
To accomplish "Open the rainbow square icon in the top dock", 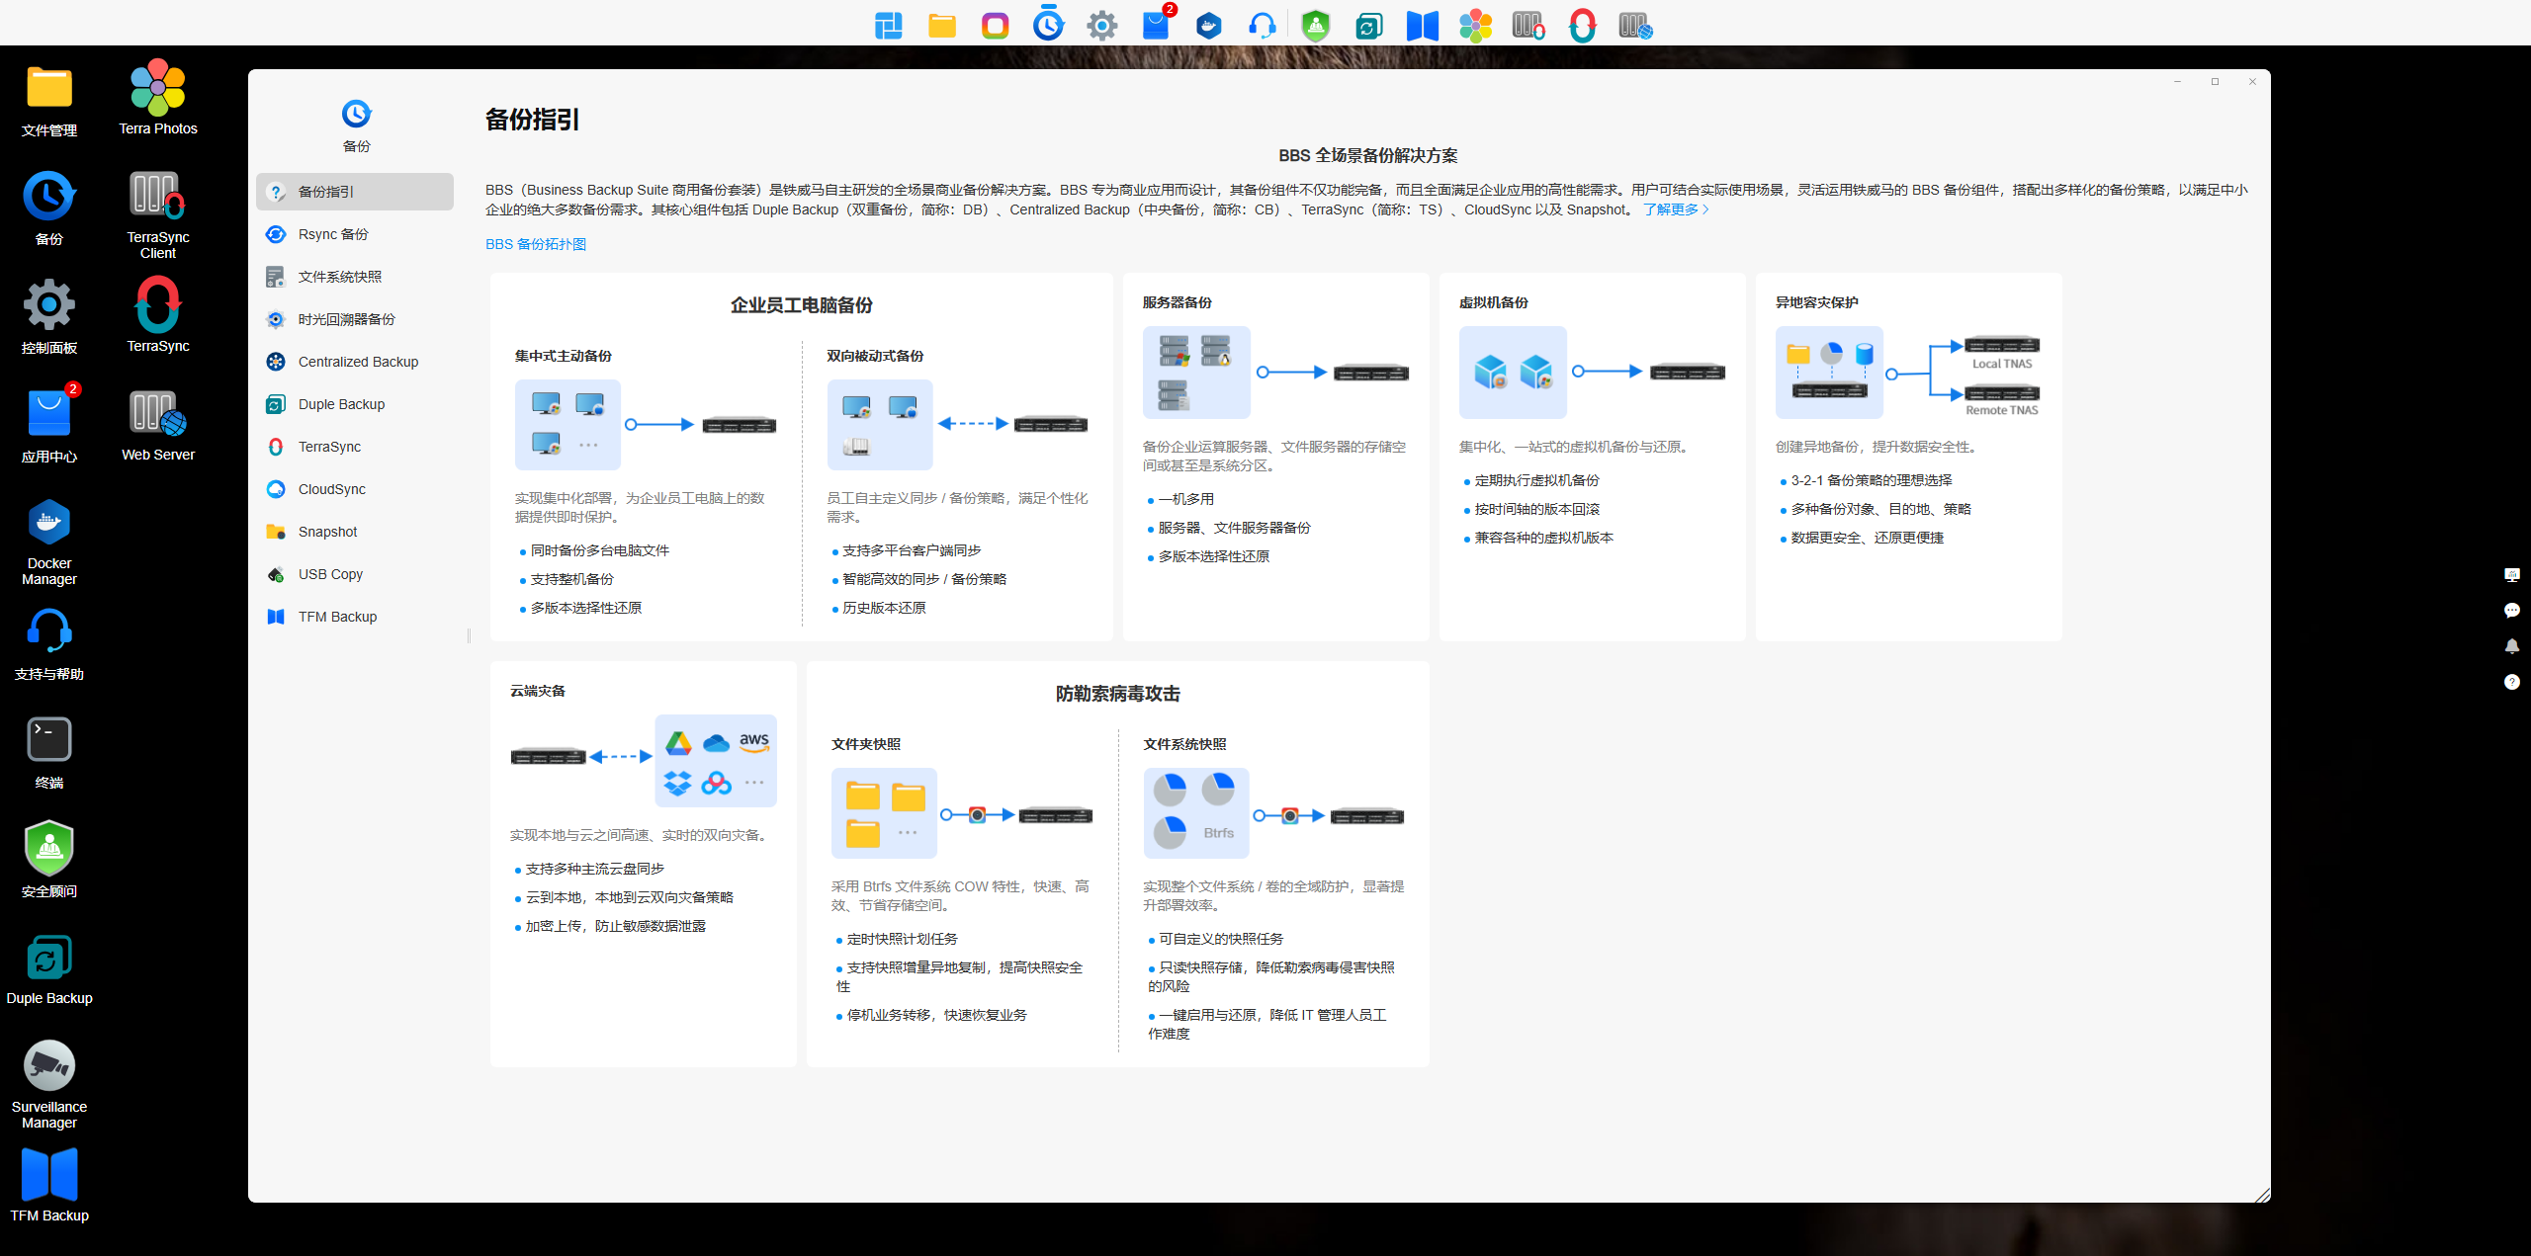I will point(995,25).
